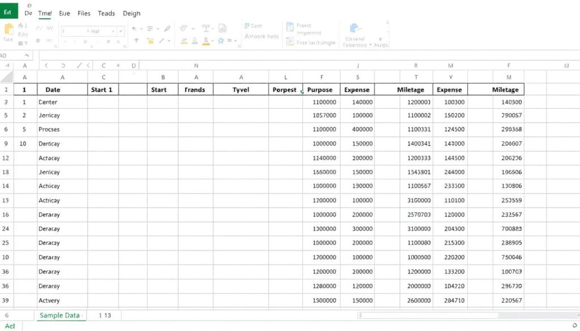Open dropdown arrow beside font color icon
The height and width of the screenshot is (331, 580).
(213, 41)
